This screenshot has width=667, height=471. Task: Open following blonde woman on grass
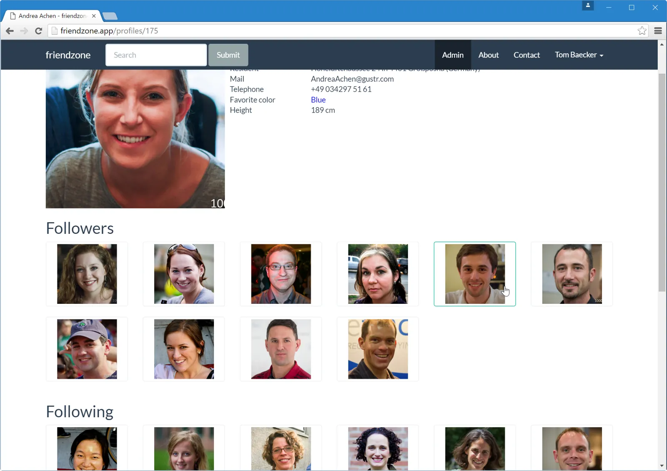pyautogui.click(x=184, y=448)
